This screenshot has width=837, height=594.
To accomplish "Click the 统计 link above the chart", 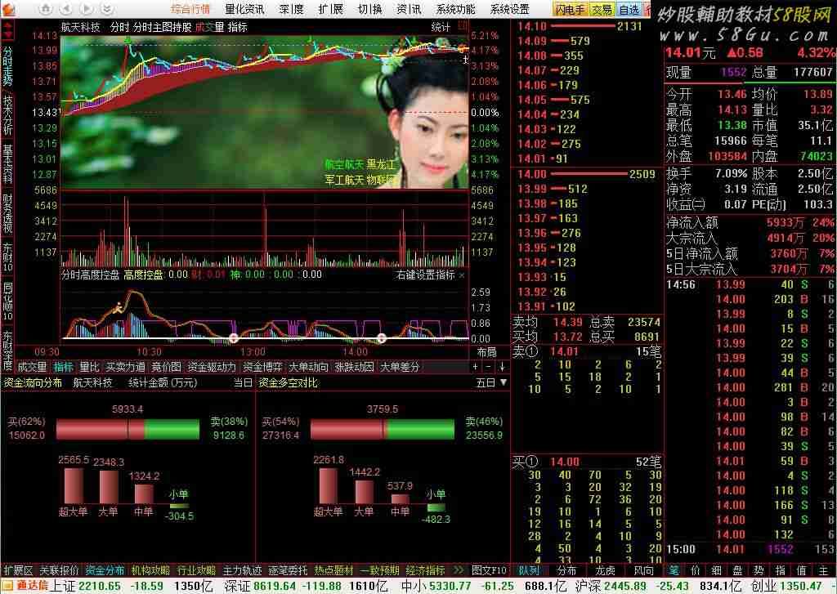I will pos(441,27).
